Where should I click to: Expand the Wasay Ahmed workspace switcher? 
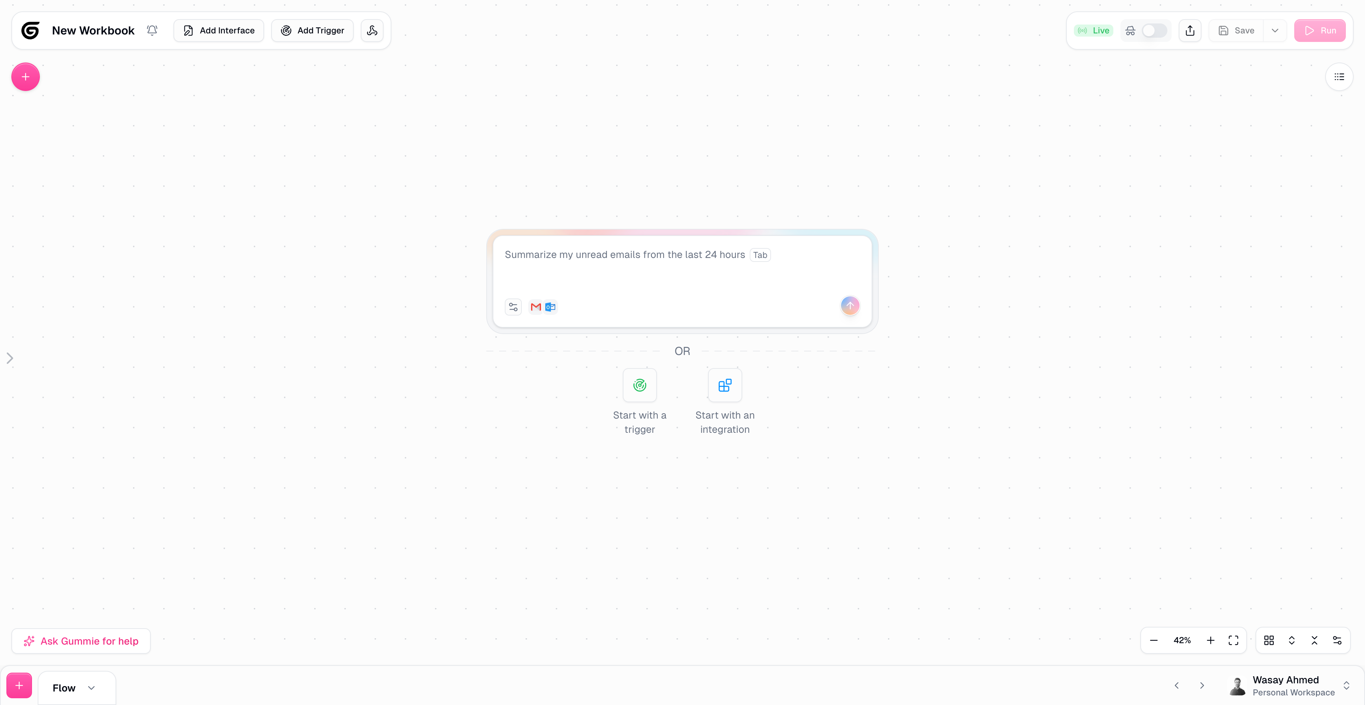(1346, 685)
